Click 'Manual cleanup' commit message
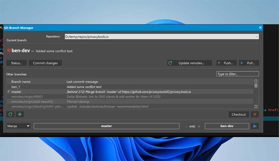279x161 pixels. click(78, 101)
